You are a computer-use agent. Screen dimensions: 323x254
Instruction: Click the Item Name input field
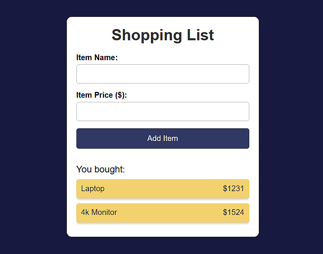point(162,74)
